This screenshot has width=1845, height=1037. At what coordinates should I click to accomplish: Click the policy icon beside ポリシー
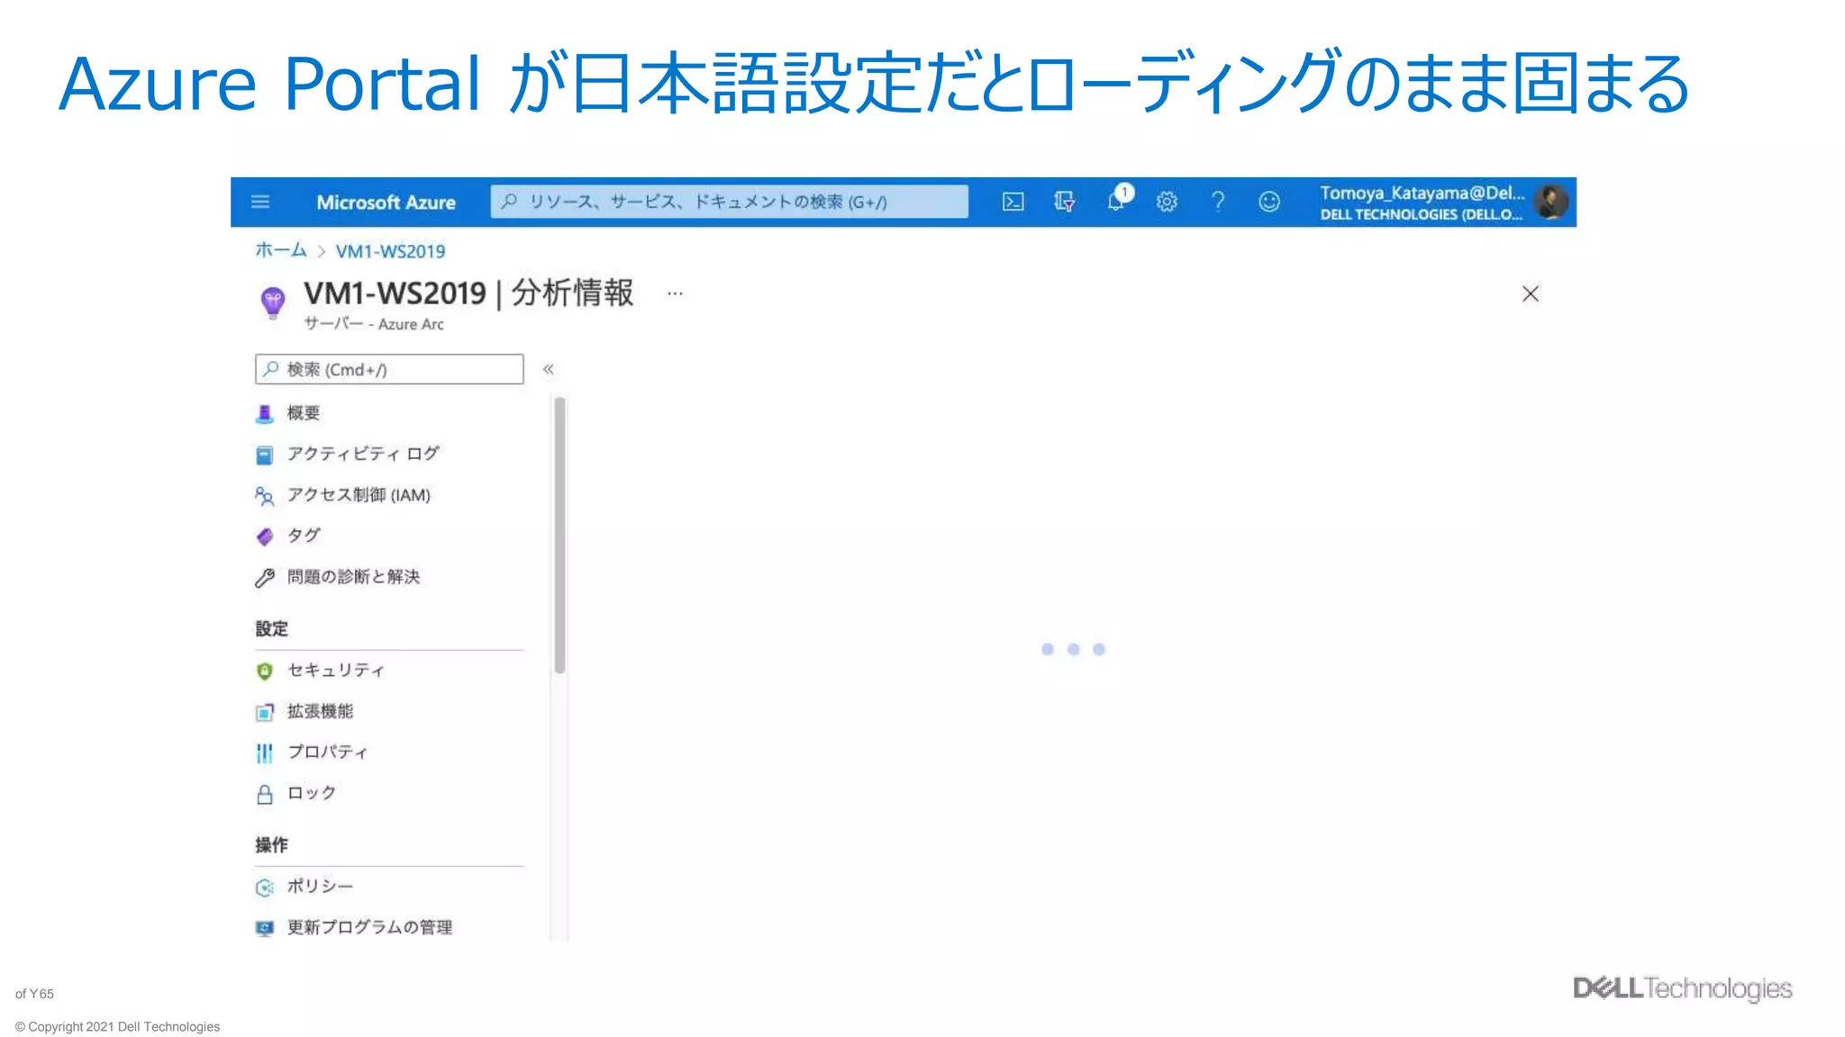(264, 888)
